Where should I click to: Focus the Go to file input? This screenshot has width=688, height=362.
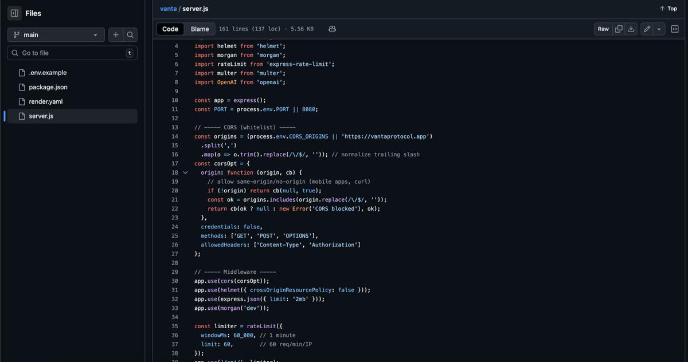(x=72, y=53)
